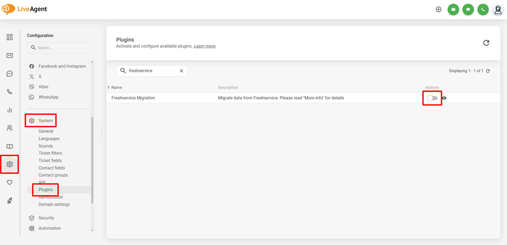Collapse the System section in Configuration

point(45,121)
